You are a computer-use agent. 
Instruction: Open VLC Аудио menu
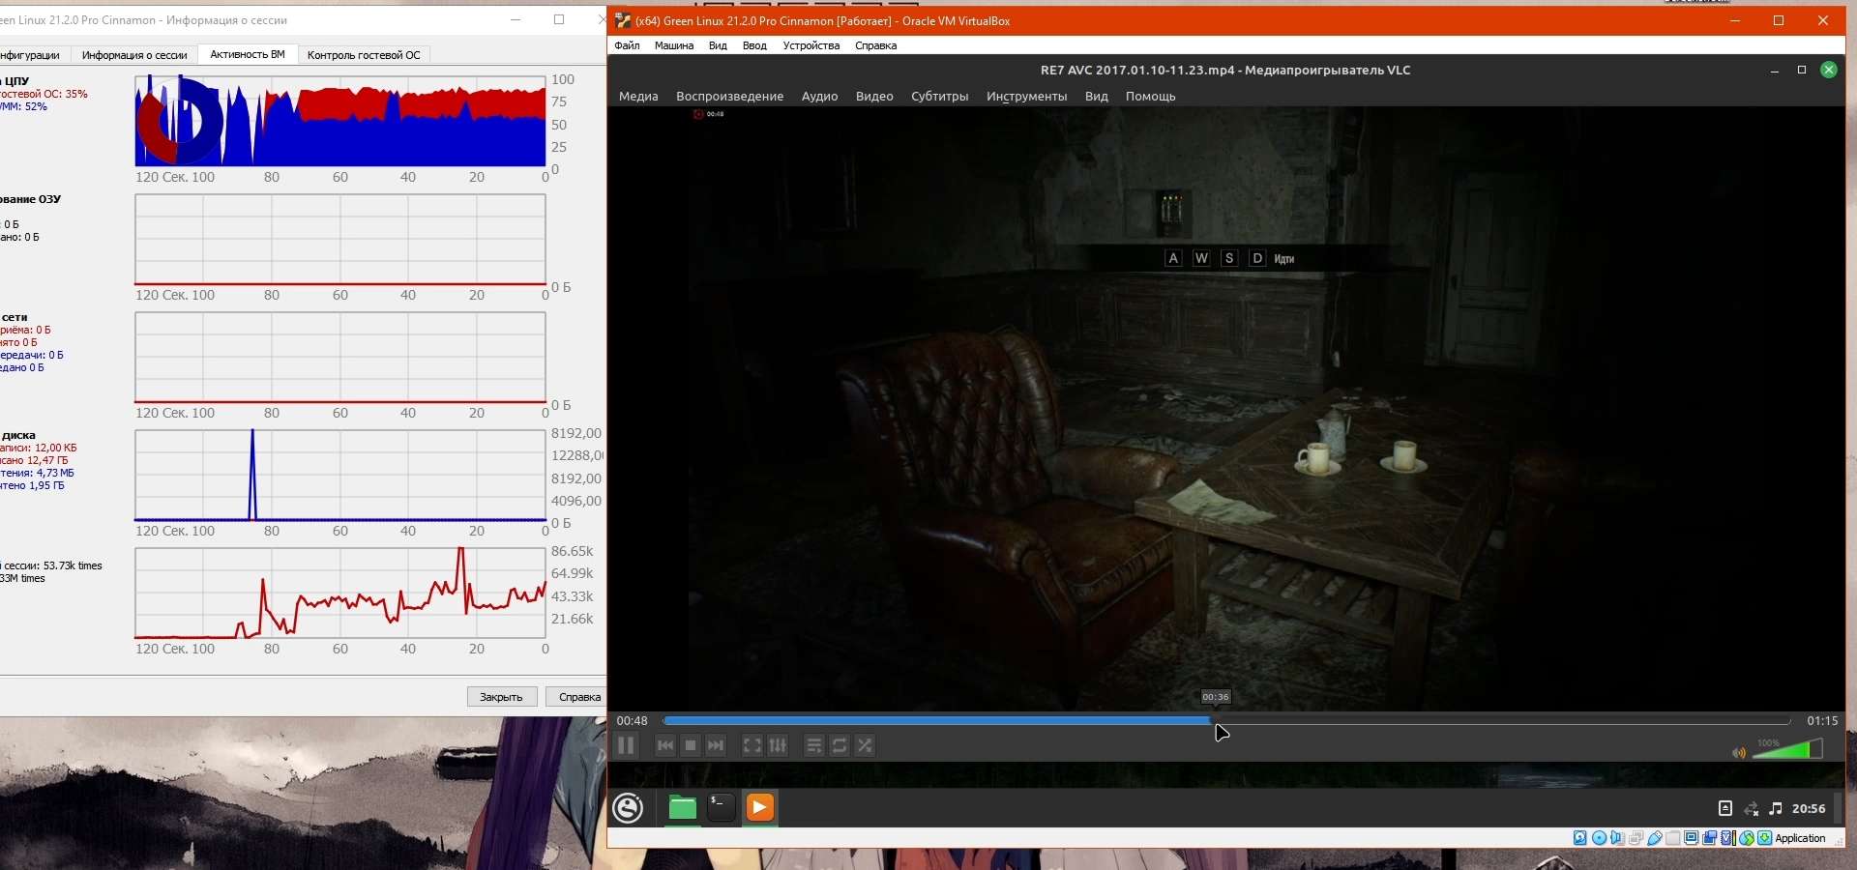click(x=819, y=97)
